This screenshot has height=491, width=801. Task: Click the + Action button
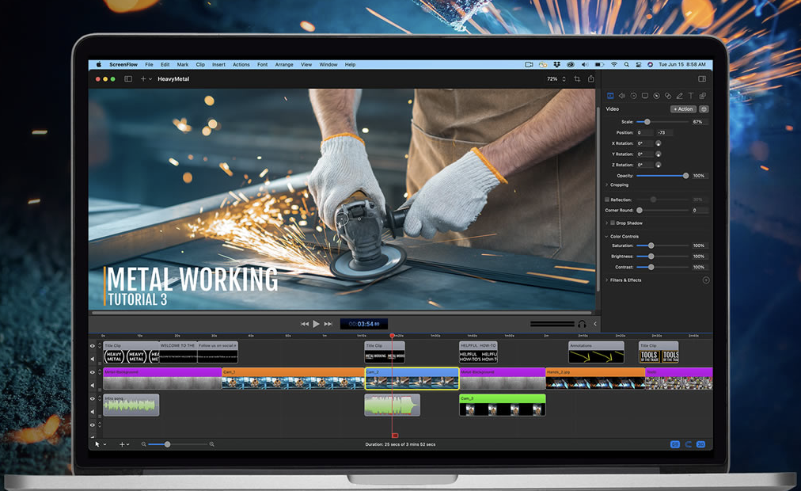point(683,109)
